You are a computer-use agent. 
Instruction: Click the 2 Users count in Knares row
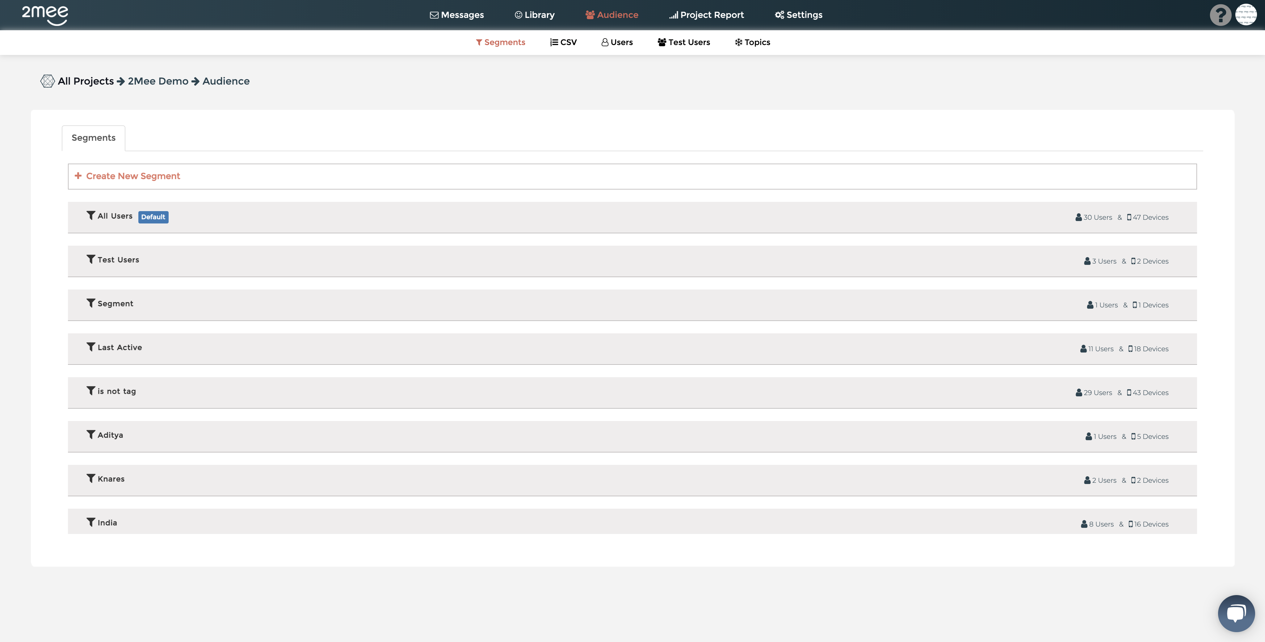pos(1104,481)
